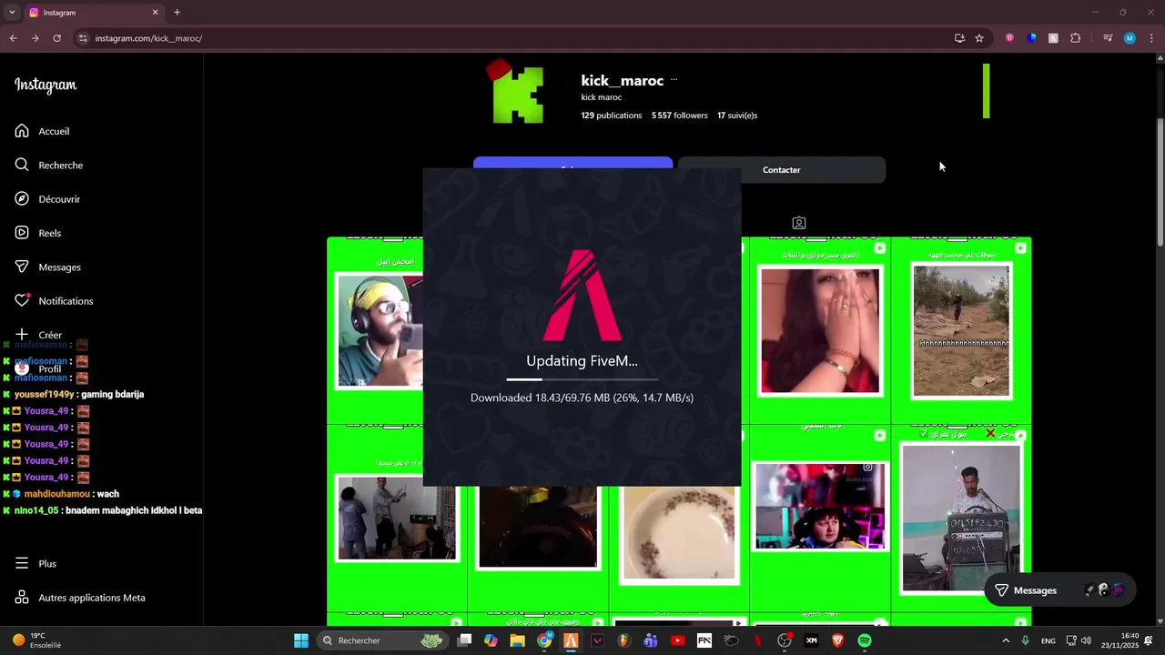Screen dimensions: 1165x655
Task: Open the post of woman covering her face
Action: tap(820, 330)
